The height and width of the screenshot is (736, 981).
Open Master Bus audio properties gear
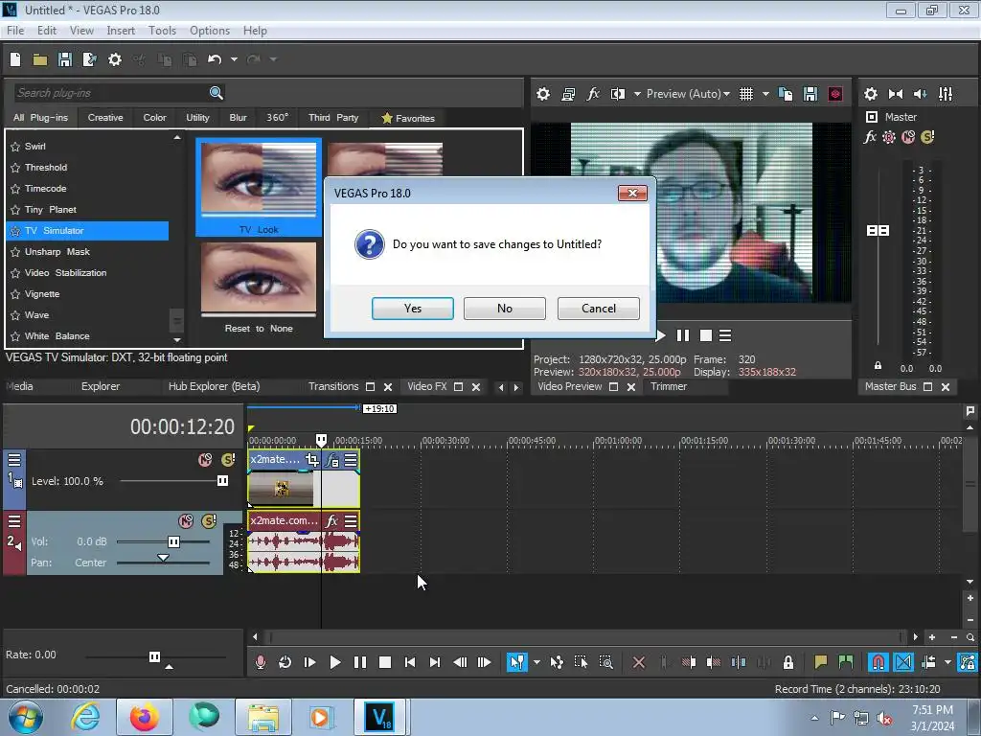870,94
